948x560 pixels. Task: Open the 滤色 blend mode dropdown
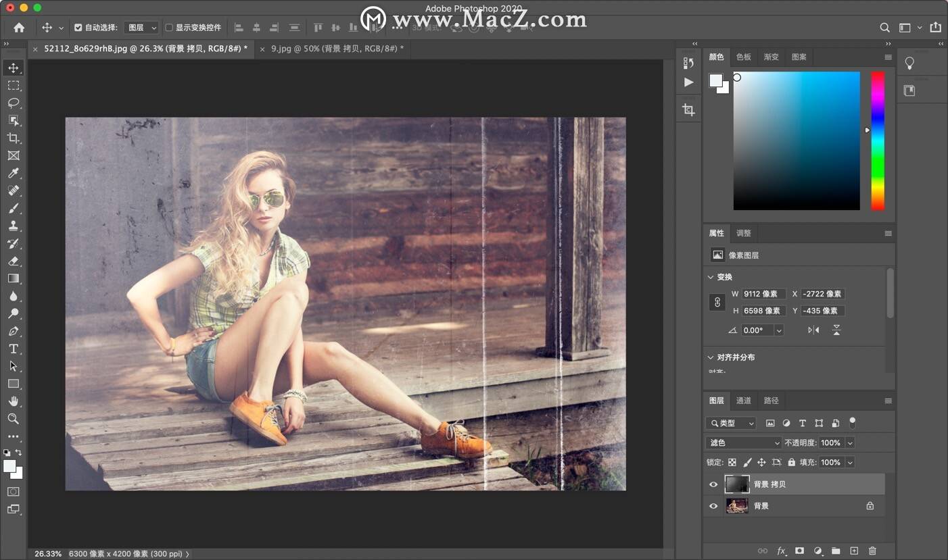(744, 443)
